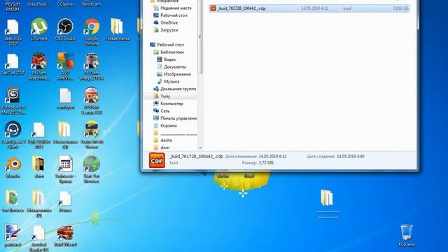Open the SketchUp 2017 desktop shortcut
This screenshot has height=252, width=448.
coord(13,33)
